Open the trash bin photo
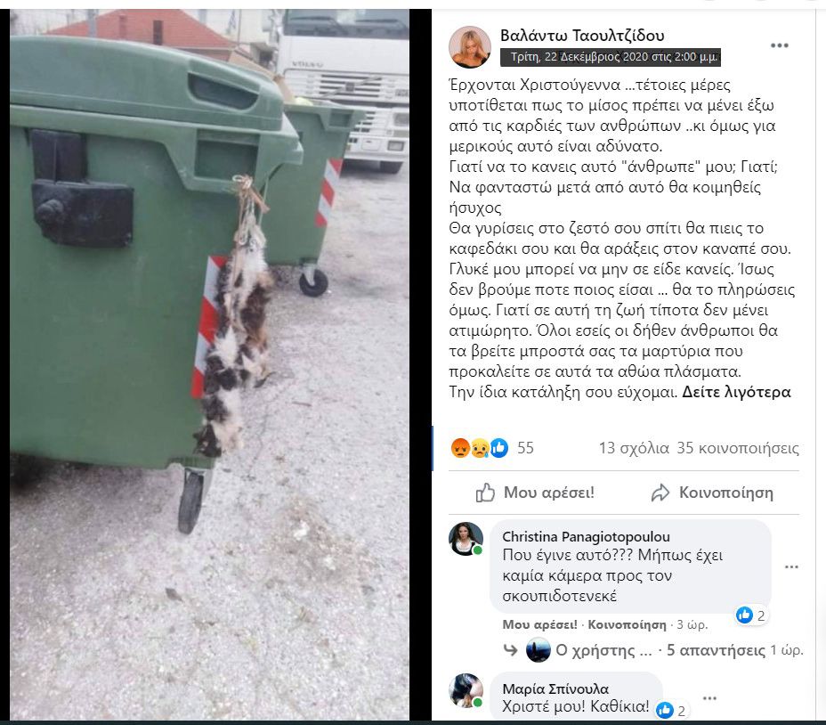Viewport: 826px width, 725px height. (x=210, y=363)
